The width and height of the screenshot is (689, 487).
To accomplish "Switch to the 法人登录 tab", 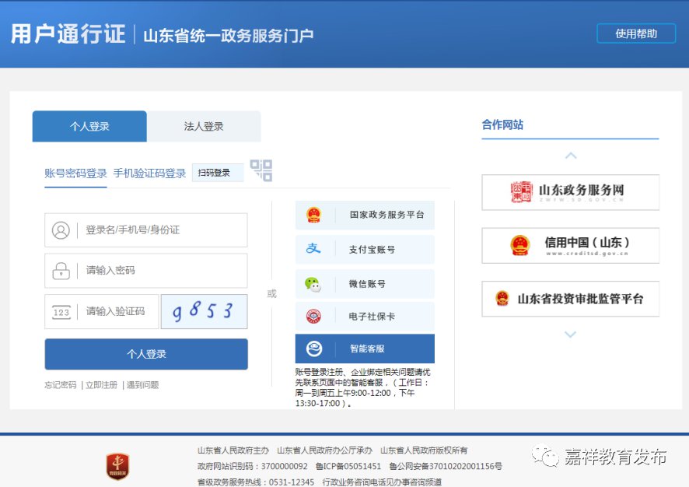I will 204,126.
